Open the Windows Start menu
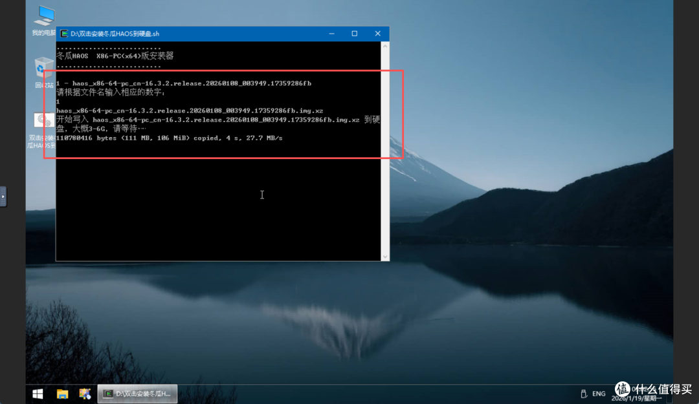Image resolution: width=699 pixels, height=404 pixels. click(38, 394)
